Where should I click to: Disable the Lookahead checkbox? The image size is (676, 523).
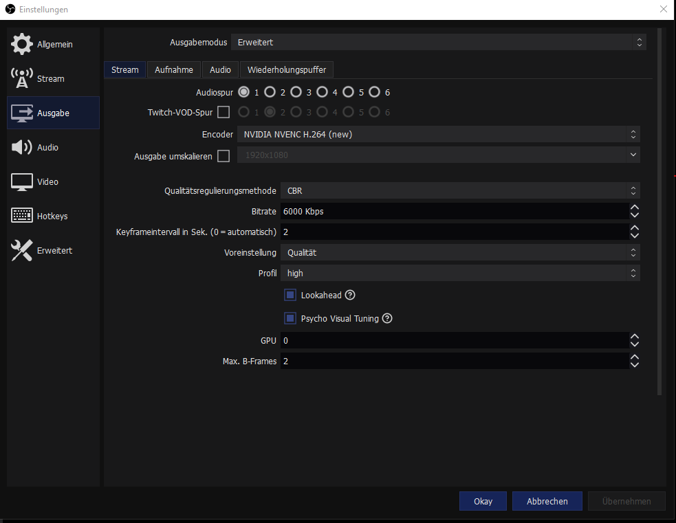pos(290,296)
